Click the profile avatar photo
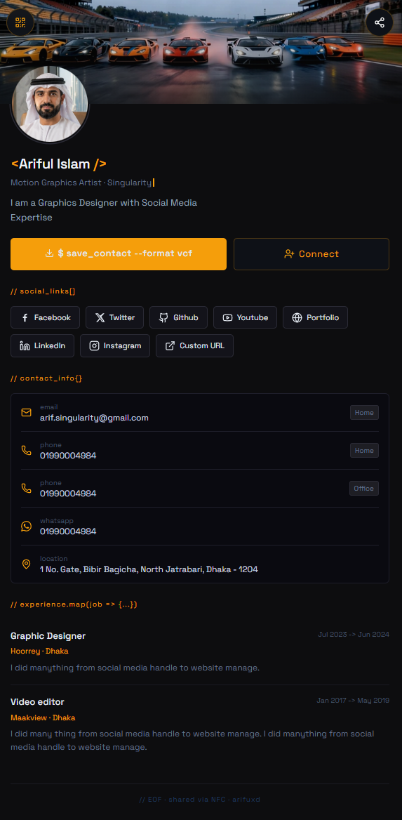The height and width of the screenshot is (820, 402). (50, 103)
